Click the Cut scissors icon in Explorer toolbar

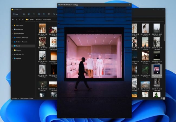point(24,14)
